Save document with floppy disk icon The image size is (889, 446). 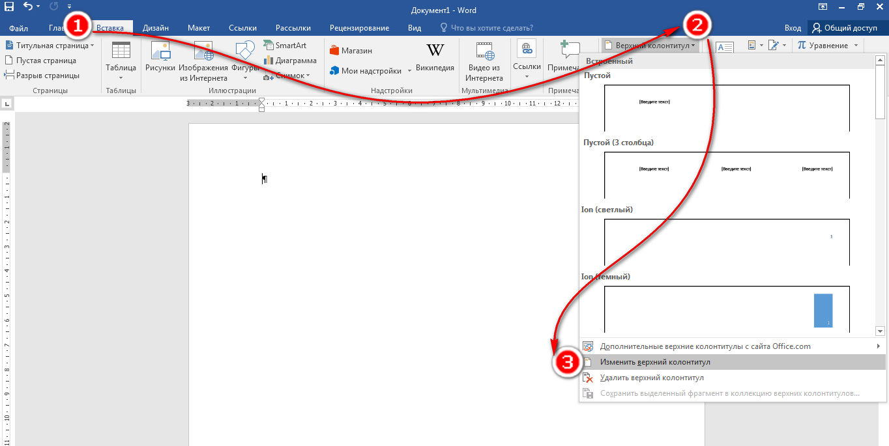[9, 7]
